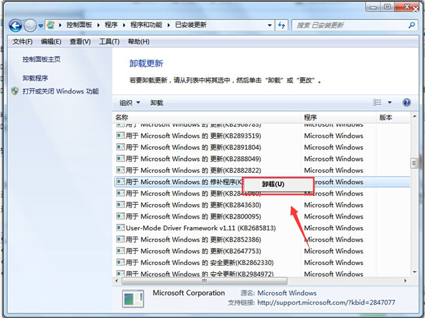
Task: Select the update row KB2647753
Action: click(x=262, y=251)
